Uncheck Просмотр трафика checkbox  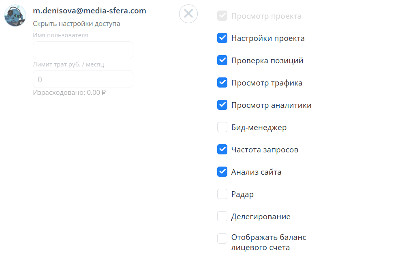click(222, 82)
